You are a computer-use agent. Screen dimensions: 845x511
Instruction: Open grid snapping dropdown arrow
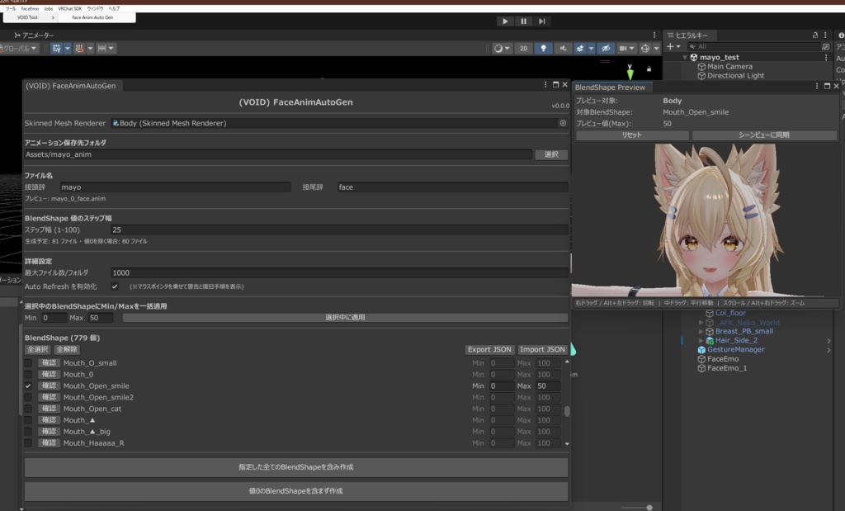68,48
